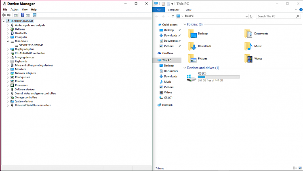Click the Up arrow in File Explorer
This screenshot has height=171, width=303.
coord(173,17)
